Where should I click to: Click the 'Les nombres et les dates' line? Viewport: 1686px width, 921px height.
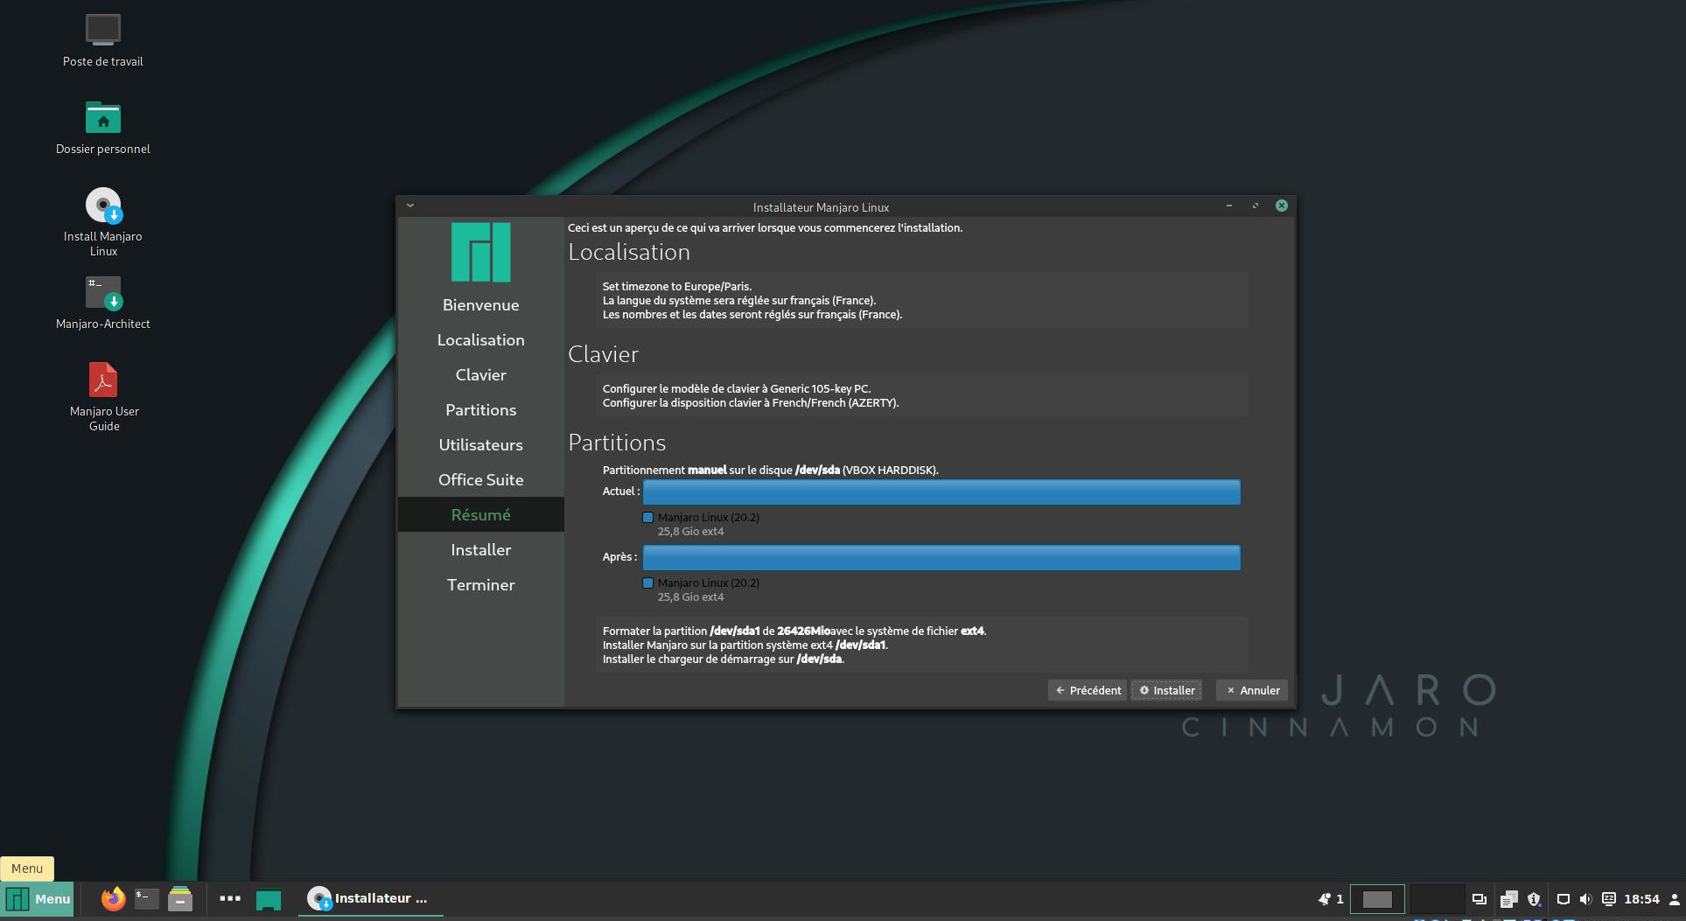click(752, 315)
